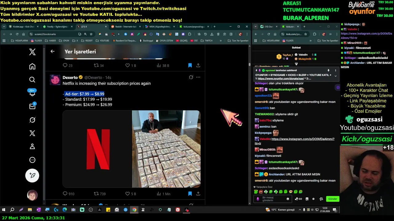Unpin the pinned chat message
394x221 pixels.
click(328, 70)
